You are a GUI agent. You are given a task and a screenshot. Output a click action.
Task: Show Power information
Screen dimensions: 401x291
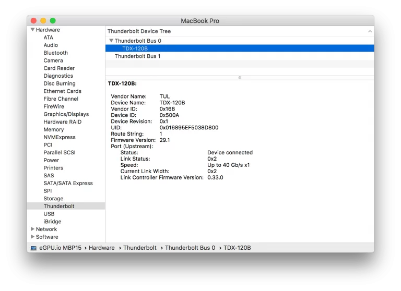coord(51,160)
